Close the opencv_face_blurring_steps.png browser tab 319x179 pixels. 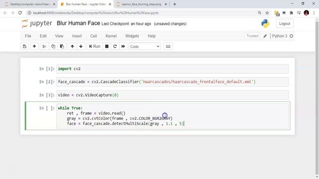tap(165, 4)
